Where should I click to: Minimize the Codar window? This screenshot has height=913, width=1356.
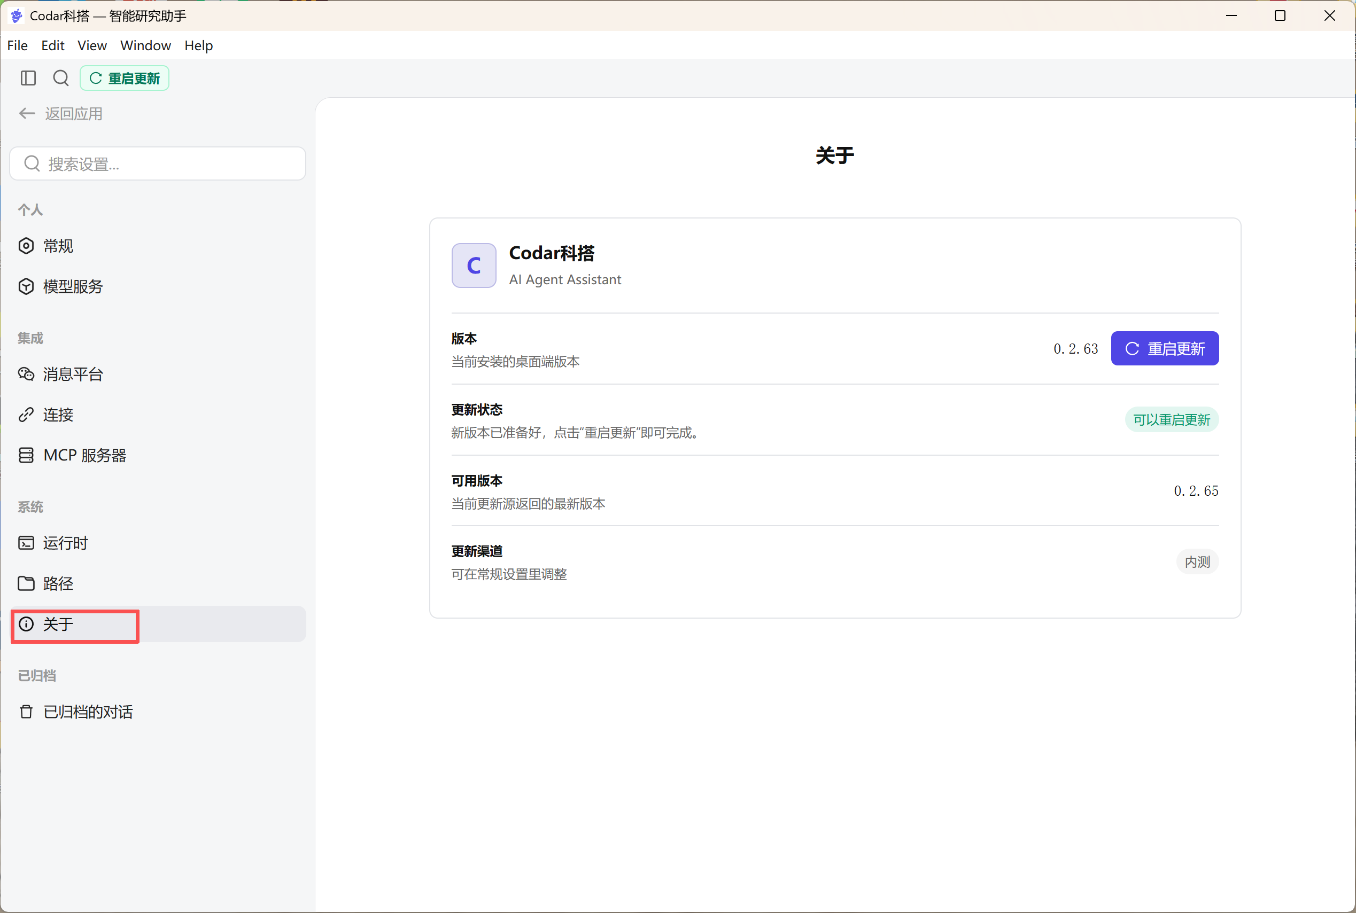[1231, 15]
